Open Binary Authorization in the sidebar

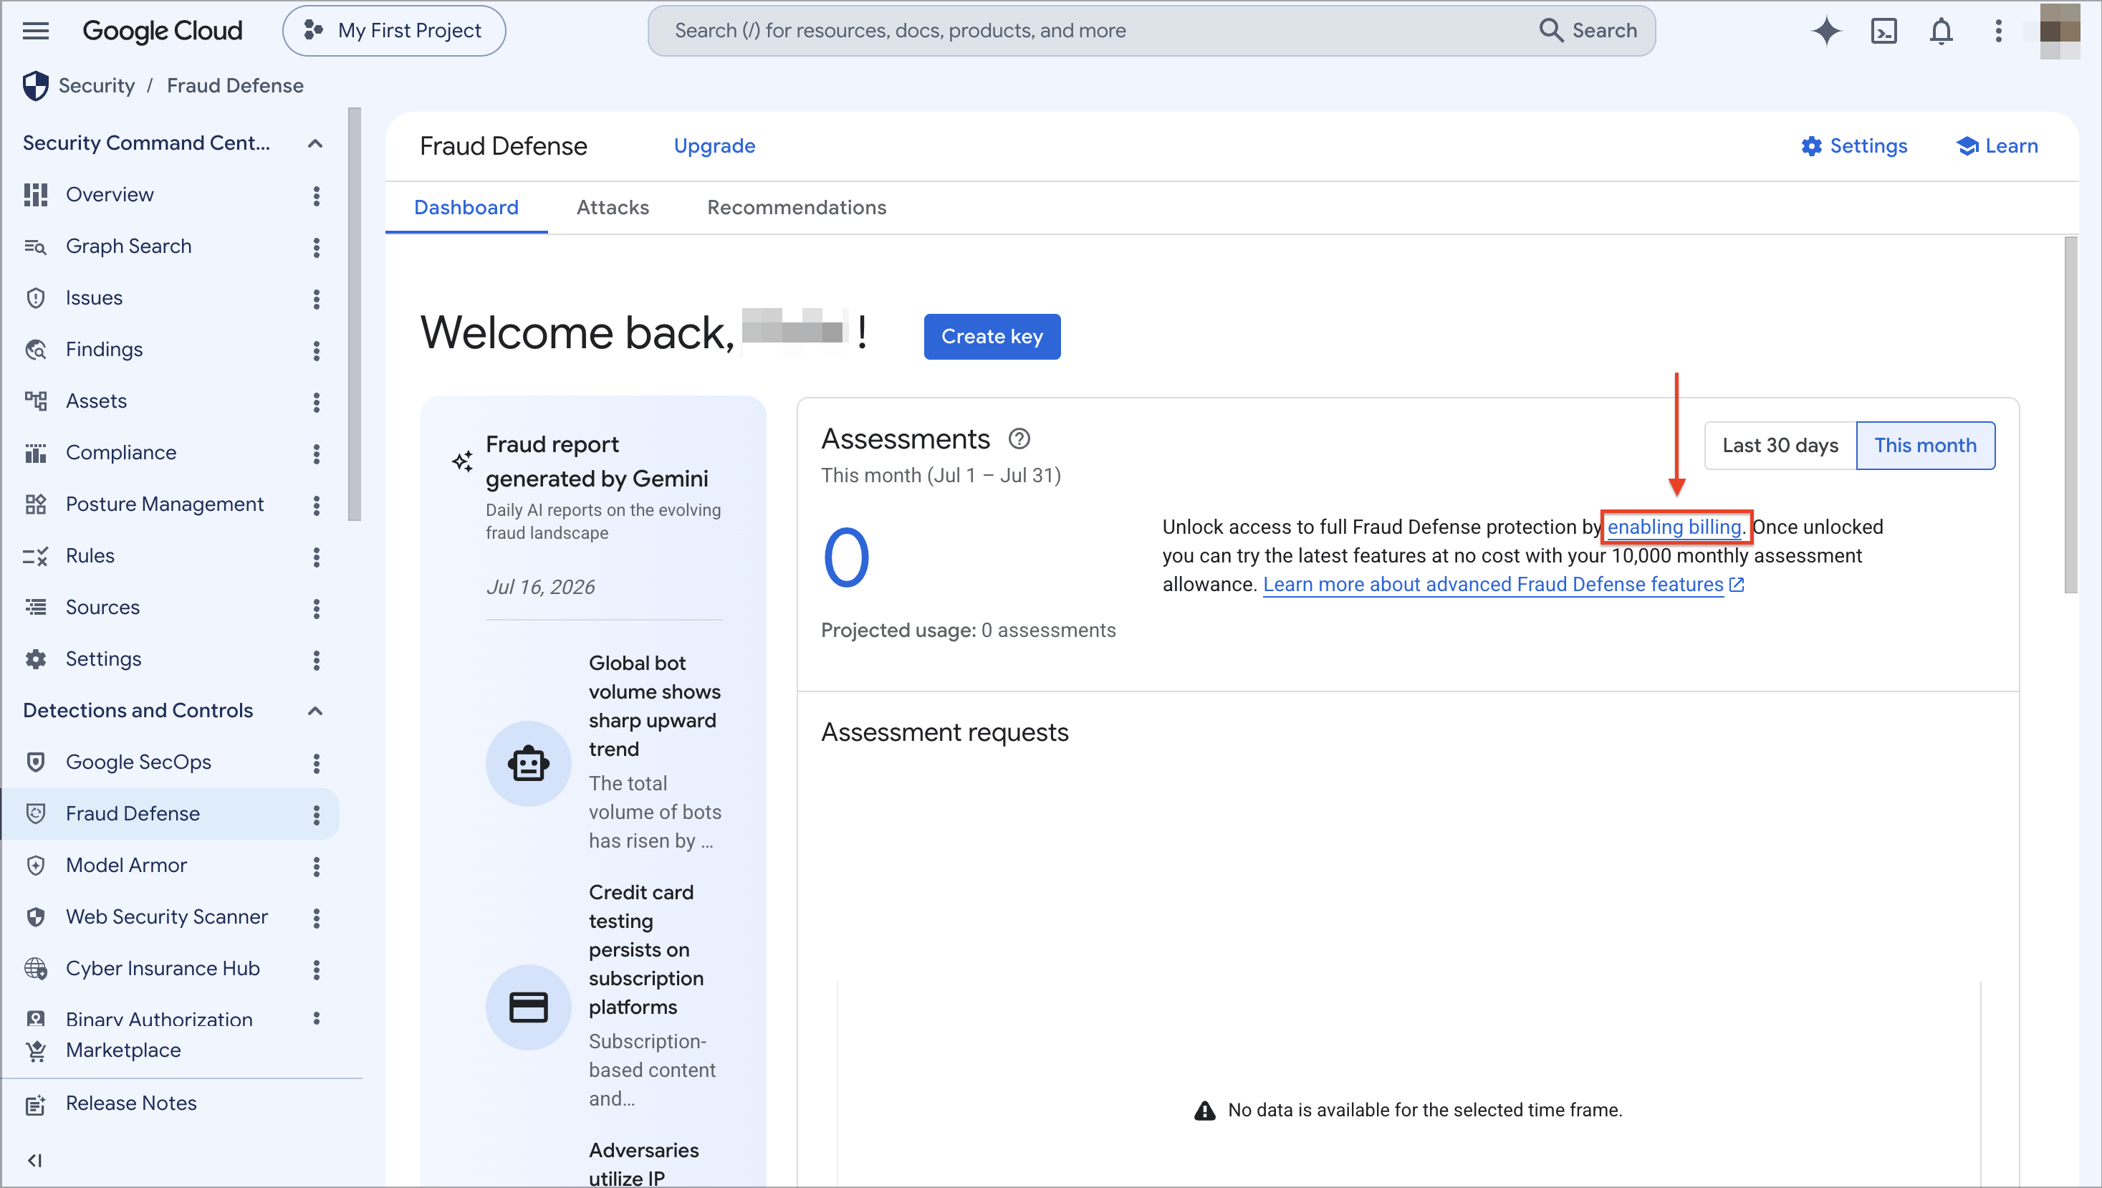(x=159, y=1019)
